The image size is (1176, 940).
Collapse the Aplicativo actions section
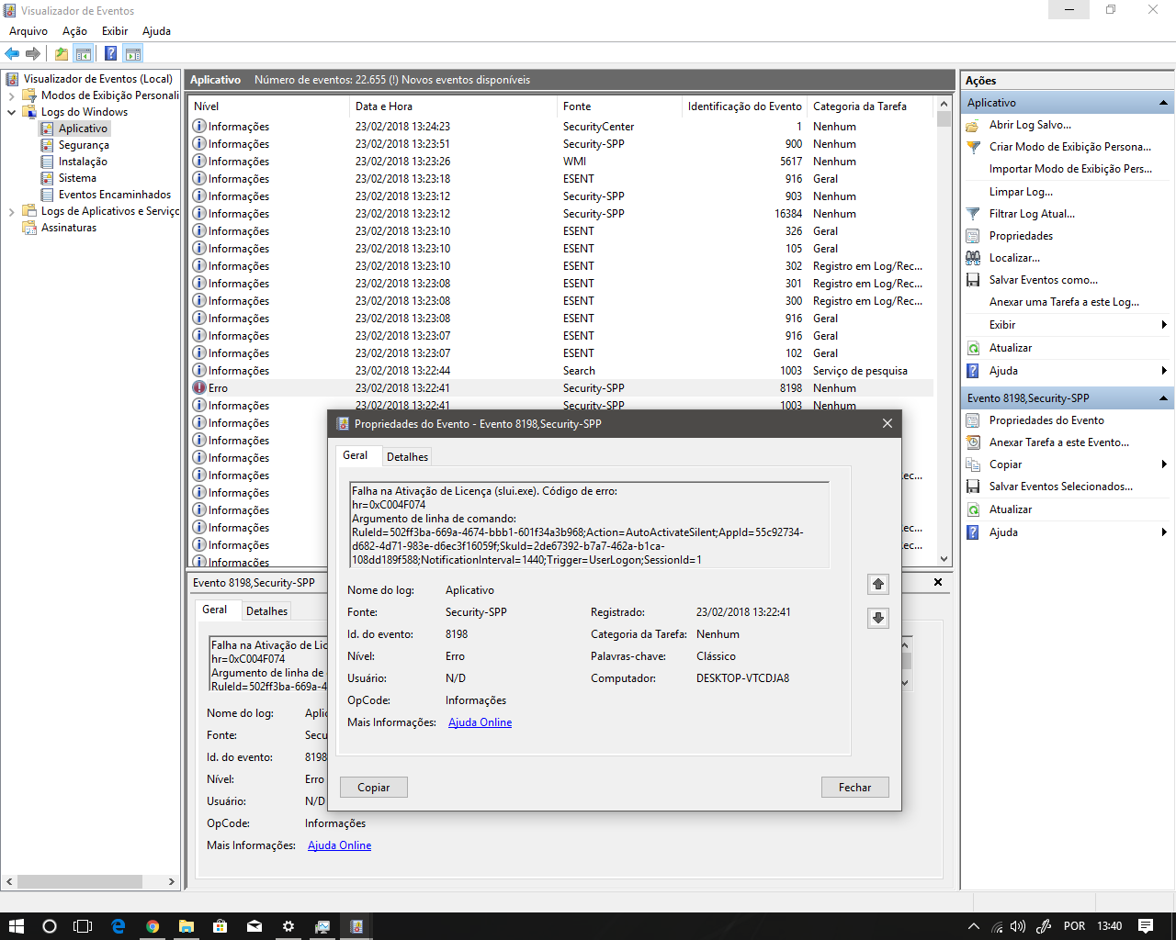(x=1163, y=103)
